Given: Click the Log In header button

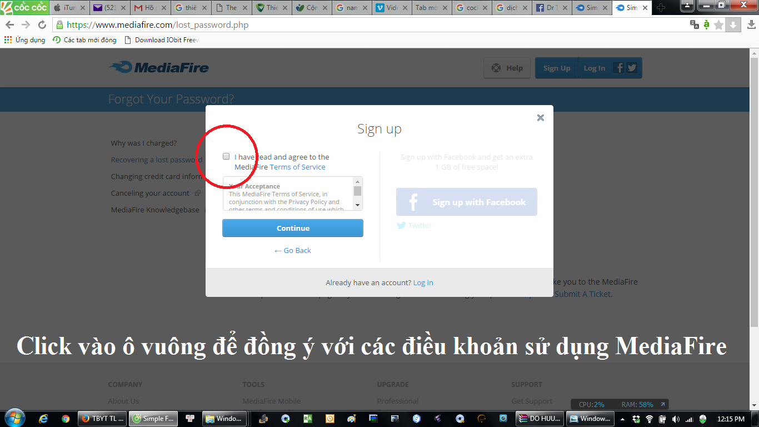Looking at the screenshot, I should point(595,68).
